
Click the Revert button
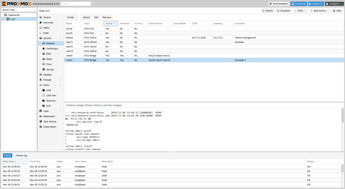click(86, 18)
